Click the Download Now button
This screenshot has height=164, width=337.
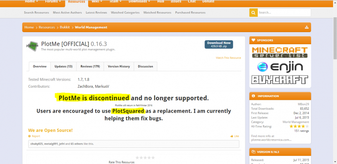click(x=219, y=45)
